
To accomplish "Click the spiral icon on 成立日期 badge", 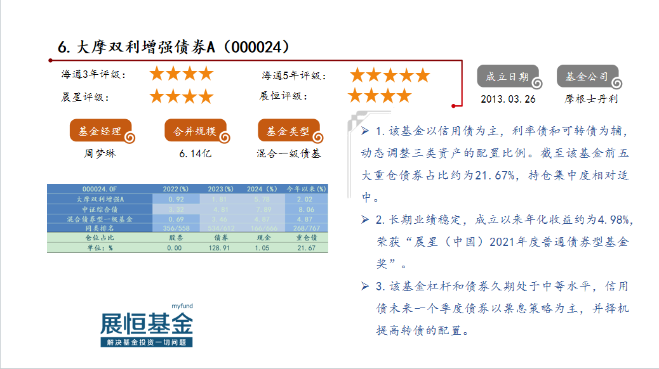I will [x=537, y=83].
